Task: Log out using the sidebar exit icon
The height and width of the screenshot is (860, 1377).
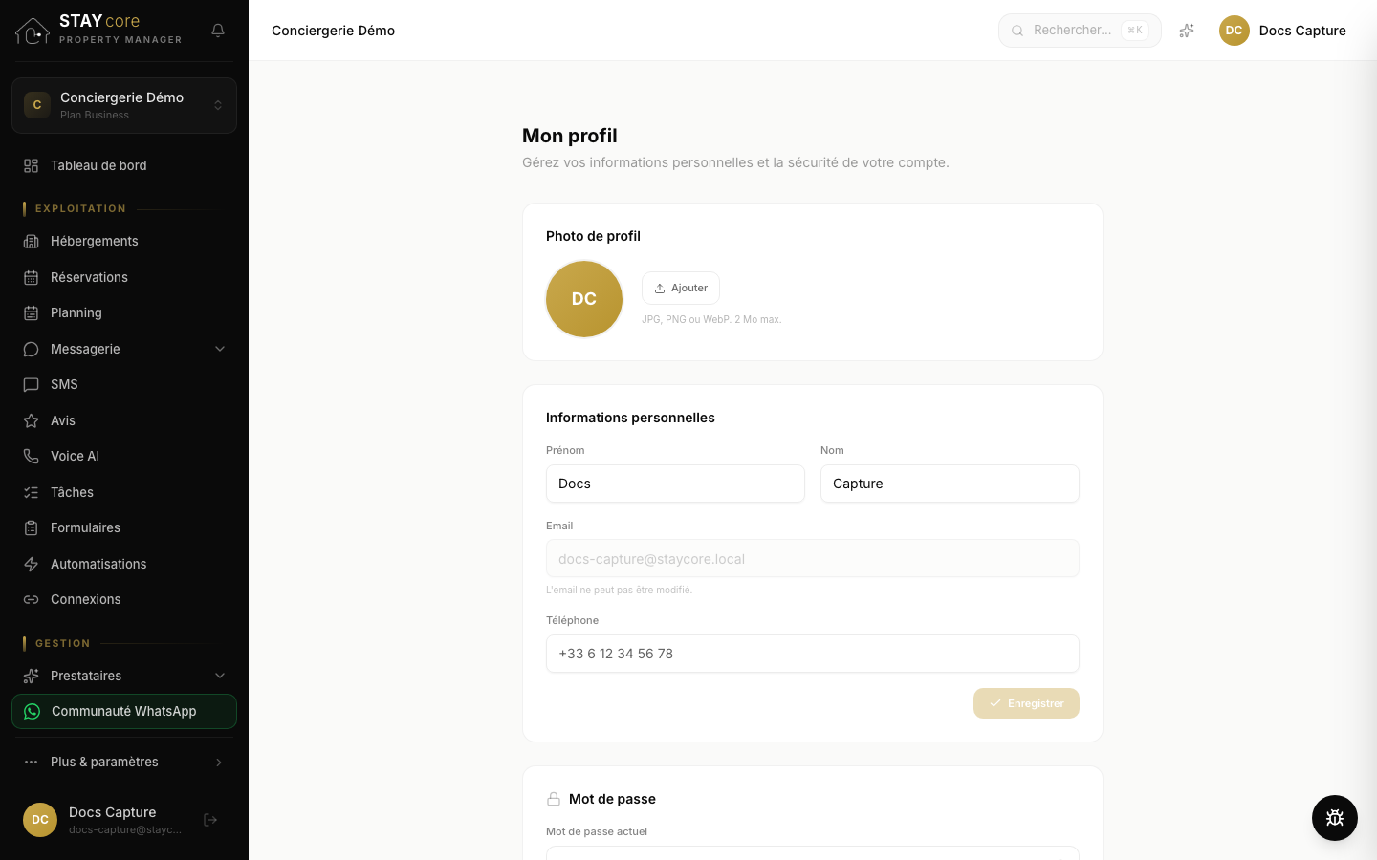Action: pos(210,820)
